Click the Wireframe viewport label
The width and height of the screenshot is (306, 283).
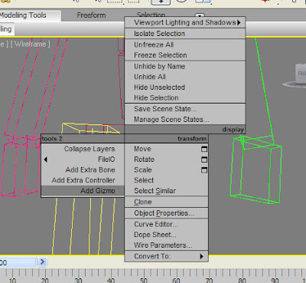pos(30,44)
